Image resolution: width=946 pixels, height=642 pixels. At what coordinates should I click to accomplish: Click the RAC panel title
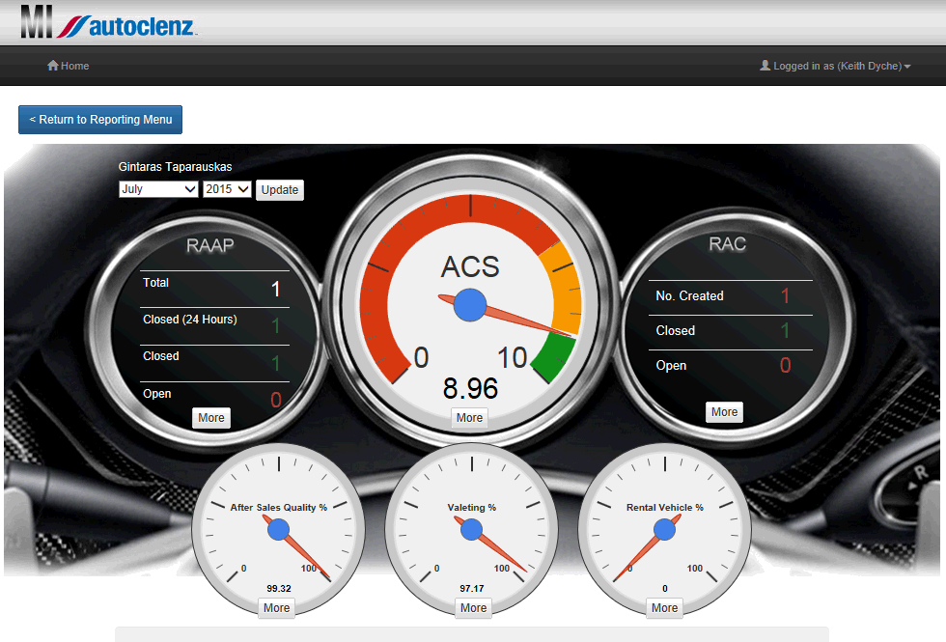pyautogui.click(x=728, y=243)
